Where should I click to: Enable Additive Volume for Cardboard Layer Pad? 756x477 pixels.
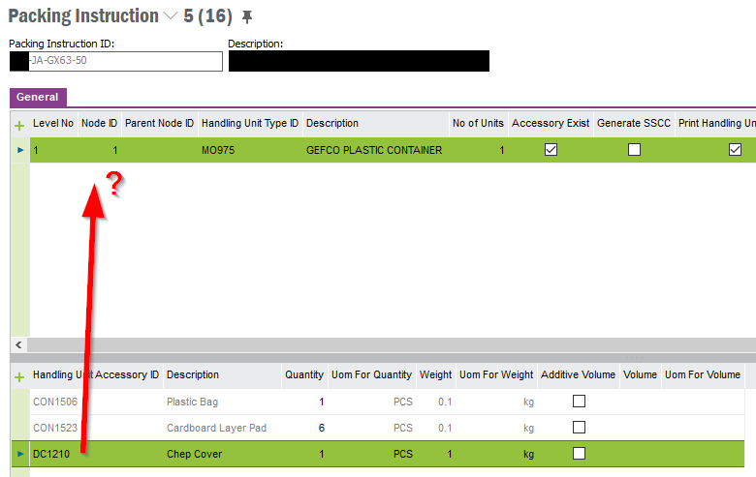(579, 428)
